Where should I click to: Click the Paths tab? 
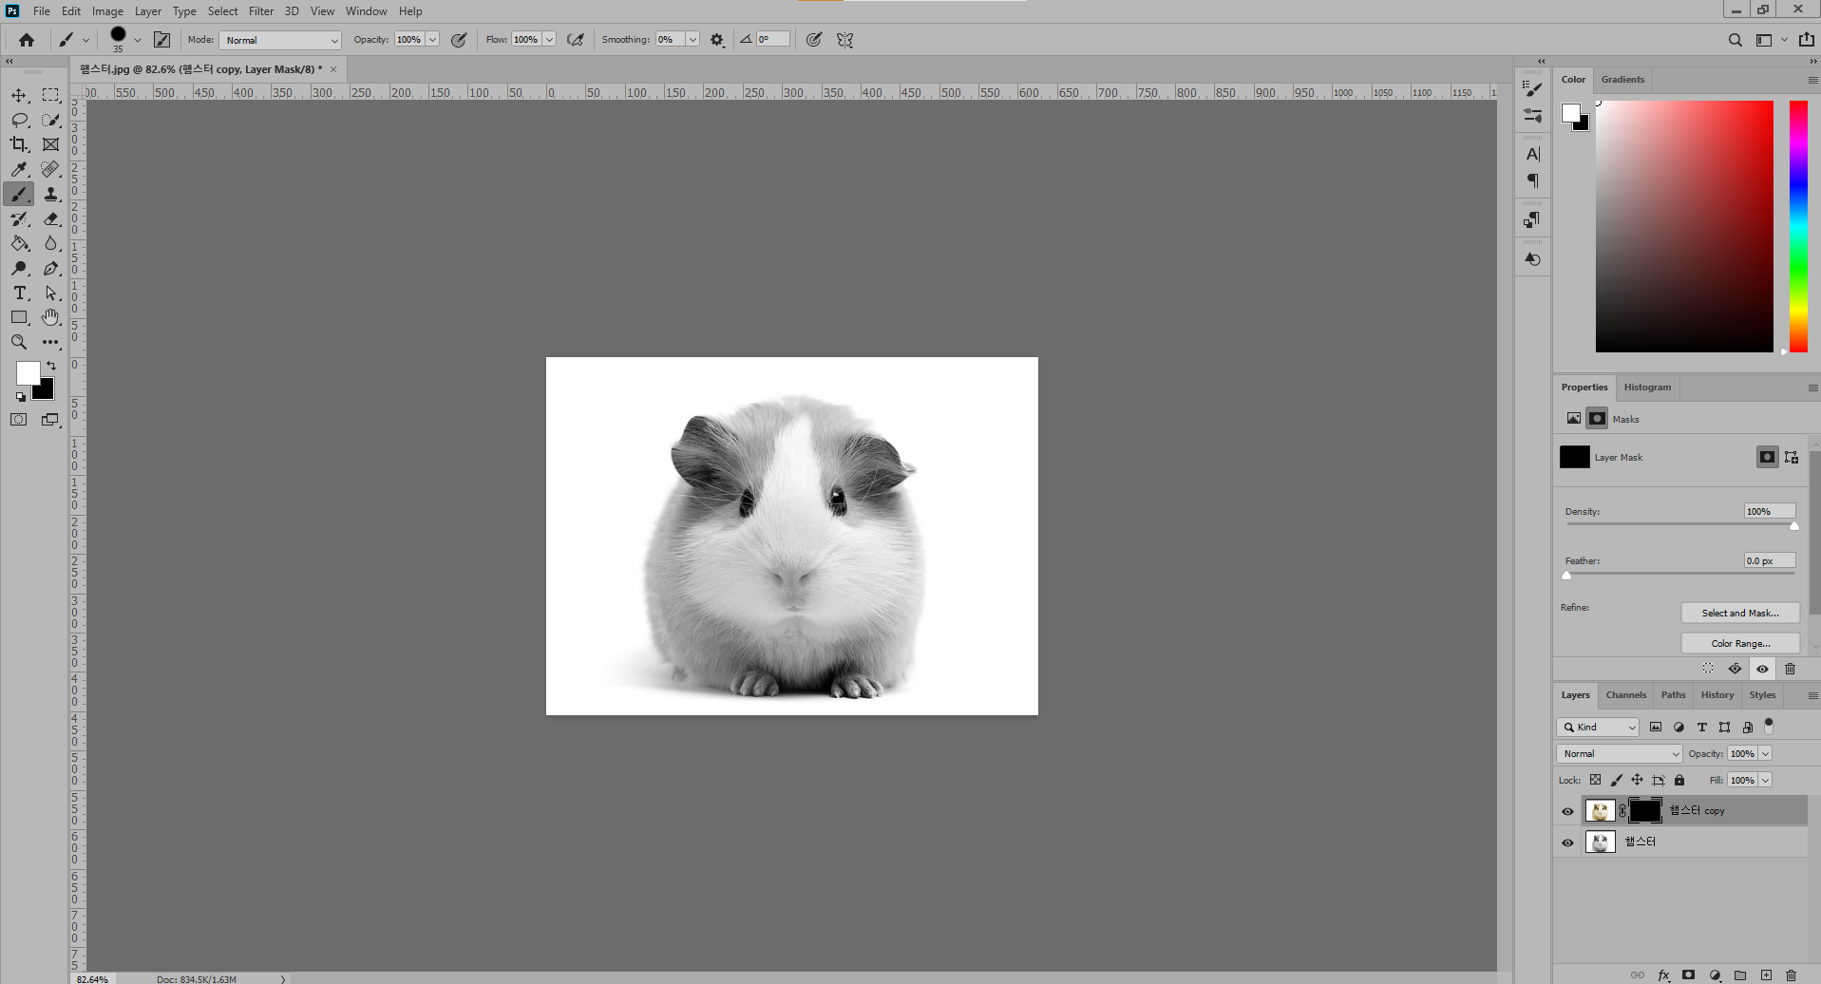(x=1673, y=695)
